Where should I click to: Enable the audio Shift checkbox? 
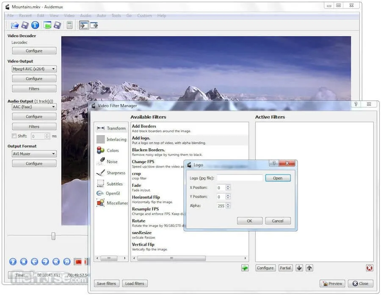pos(14,136)
